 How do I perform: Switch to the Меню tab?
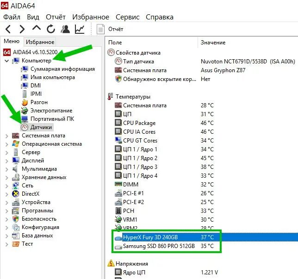click(12, 41)
